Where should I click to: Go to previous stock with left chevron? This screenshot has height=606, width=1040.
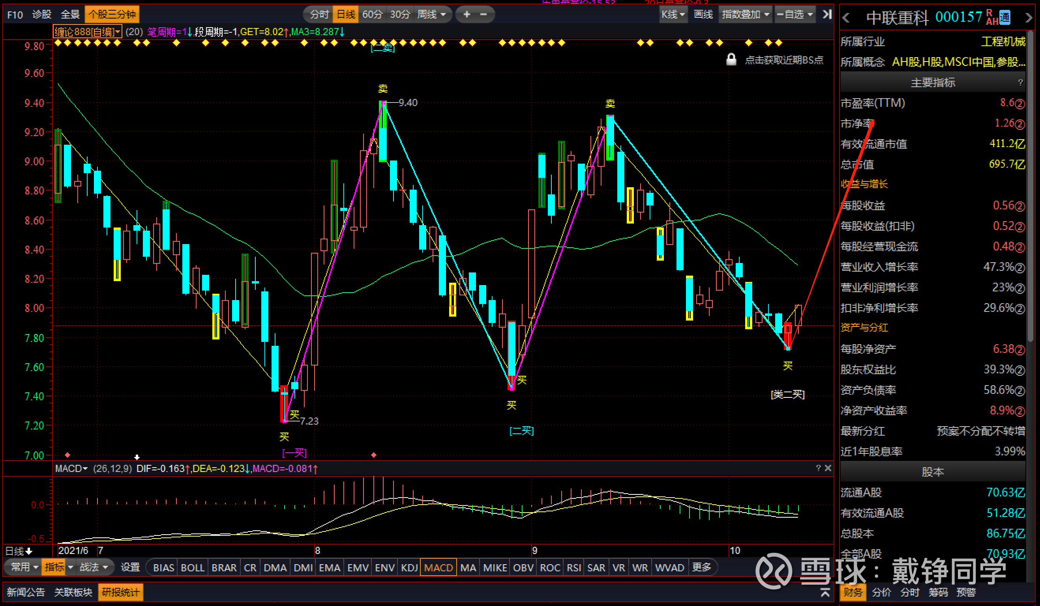[x=846, y=18]
